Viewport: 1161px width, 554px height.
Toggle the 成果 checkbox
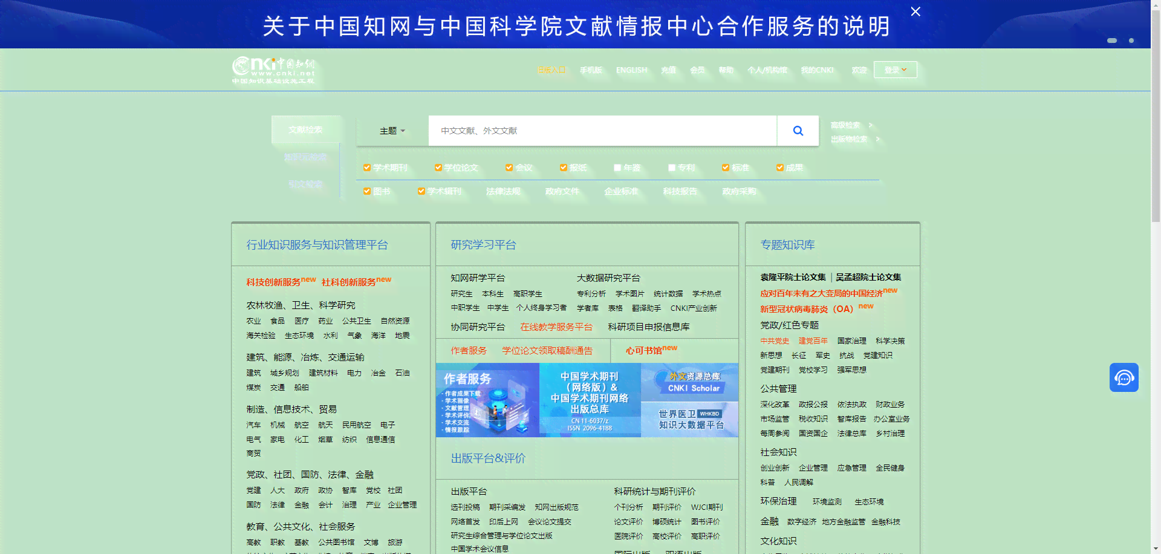click(779, 168)
